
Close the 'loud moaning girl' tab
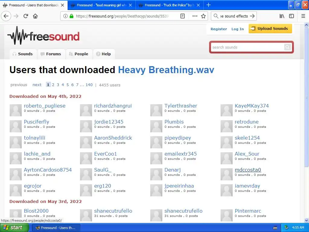tap(130, 5)
